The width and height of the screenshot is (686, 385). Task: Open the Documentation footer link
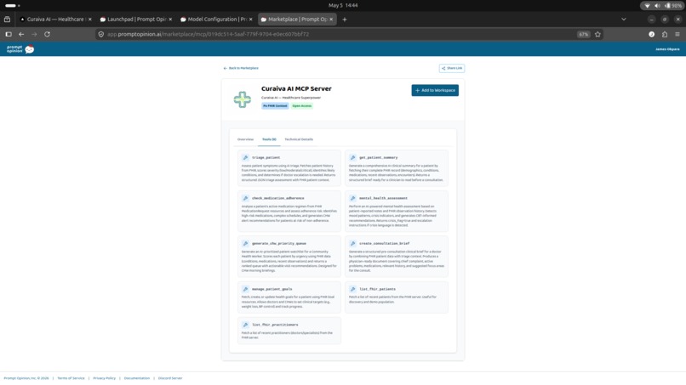tap(137, 378)
